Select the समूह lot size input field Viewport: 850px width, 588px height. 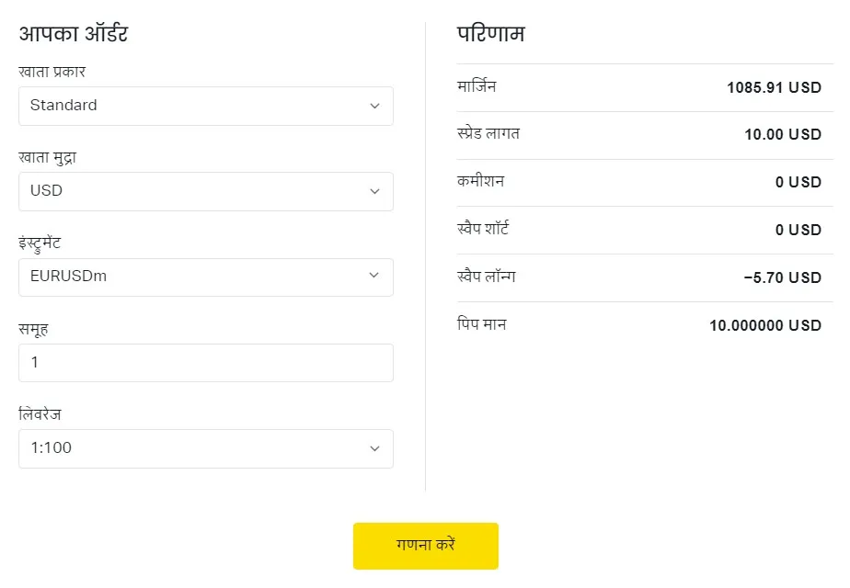coord(205,362)
